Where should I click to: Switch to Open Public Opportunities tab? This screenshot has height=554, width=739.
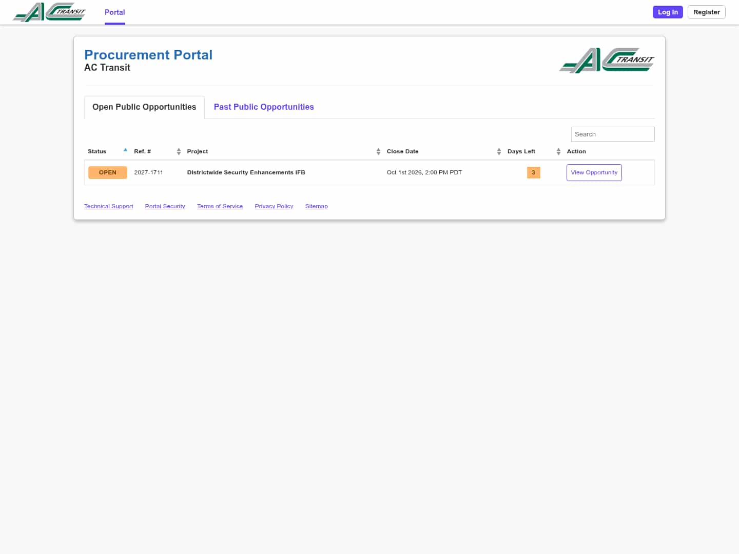click(144, 107)
